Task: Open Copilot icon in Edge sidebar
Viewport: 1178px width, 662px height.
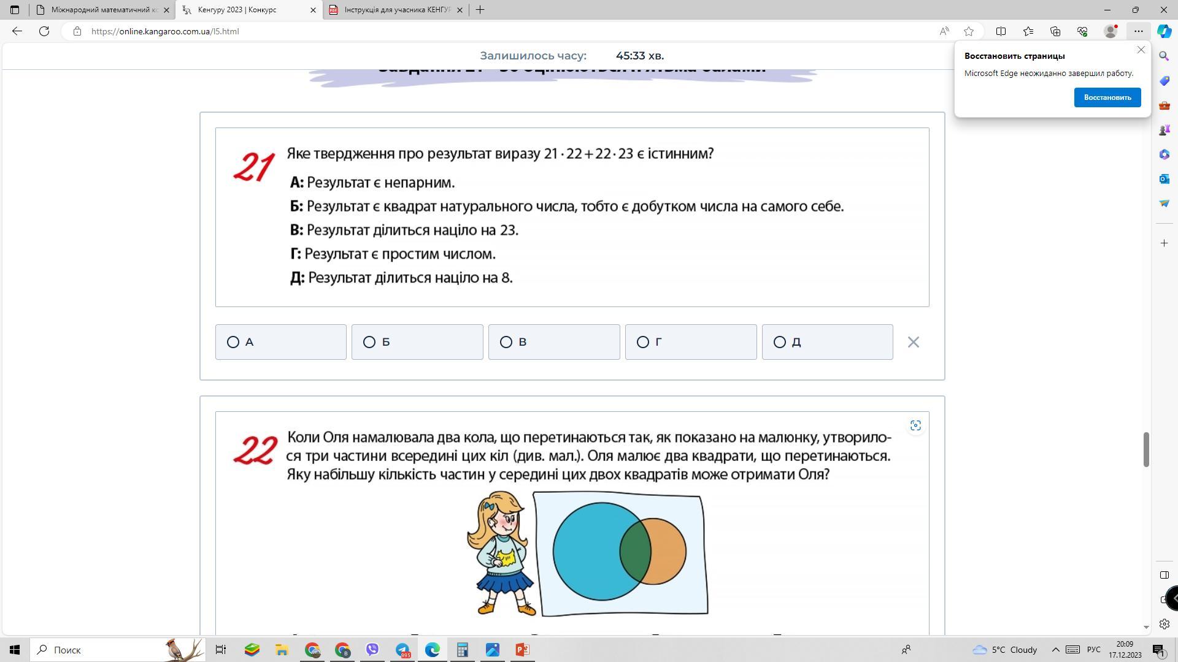Action: point(1164,31)
